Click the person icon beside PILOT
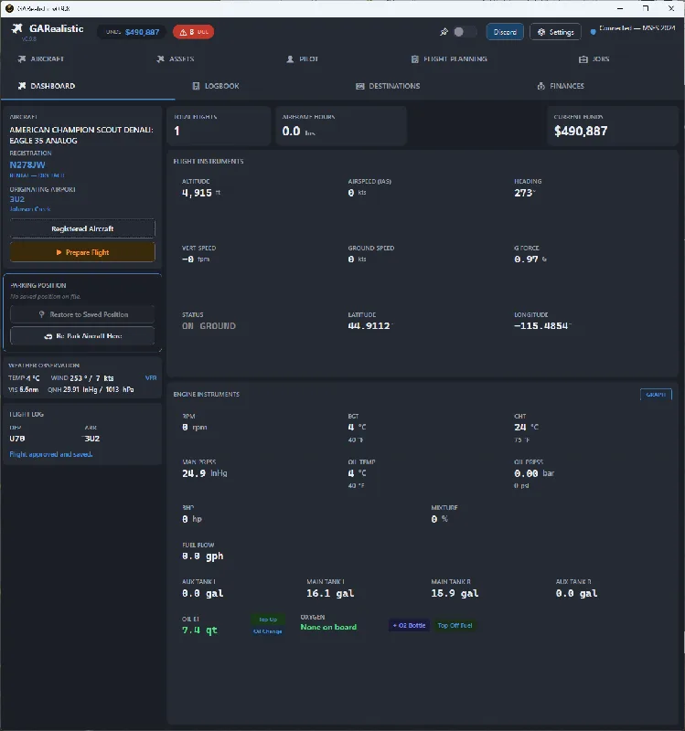 pos(290,59)
